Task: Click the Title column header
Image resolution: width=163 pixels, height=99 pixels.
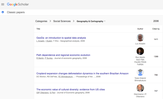Action: pyautogui.click(x=38, y=29)
